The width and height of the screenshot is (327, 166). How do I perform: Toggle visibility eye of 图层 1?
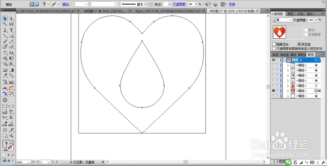(273, 60)
